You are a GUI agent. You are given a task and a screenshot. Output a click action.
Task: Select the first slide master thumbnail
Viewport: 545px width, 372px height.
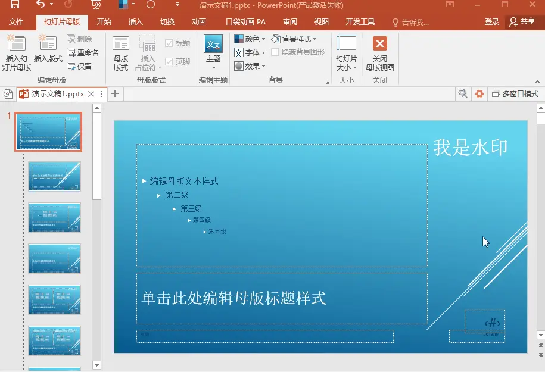(x=48, y=132)
